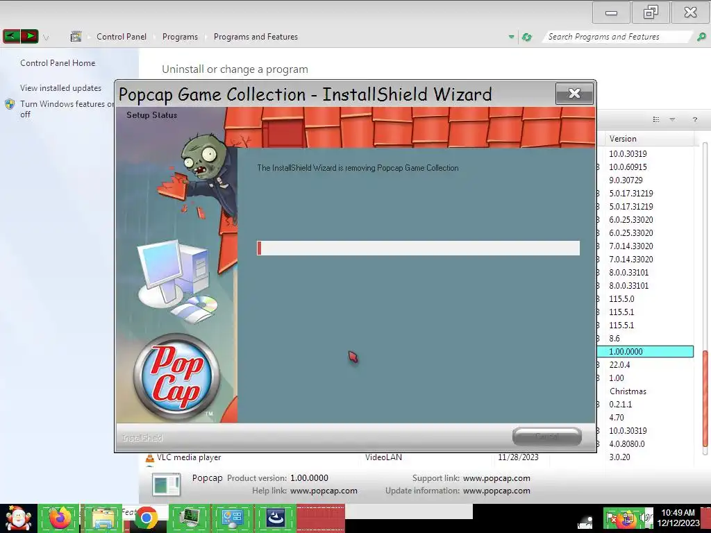This screenshot has width=711, height=533.
Task: Open Turn Windows features on or off
Action: pyautogui.click(x=66, y=109)
